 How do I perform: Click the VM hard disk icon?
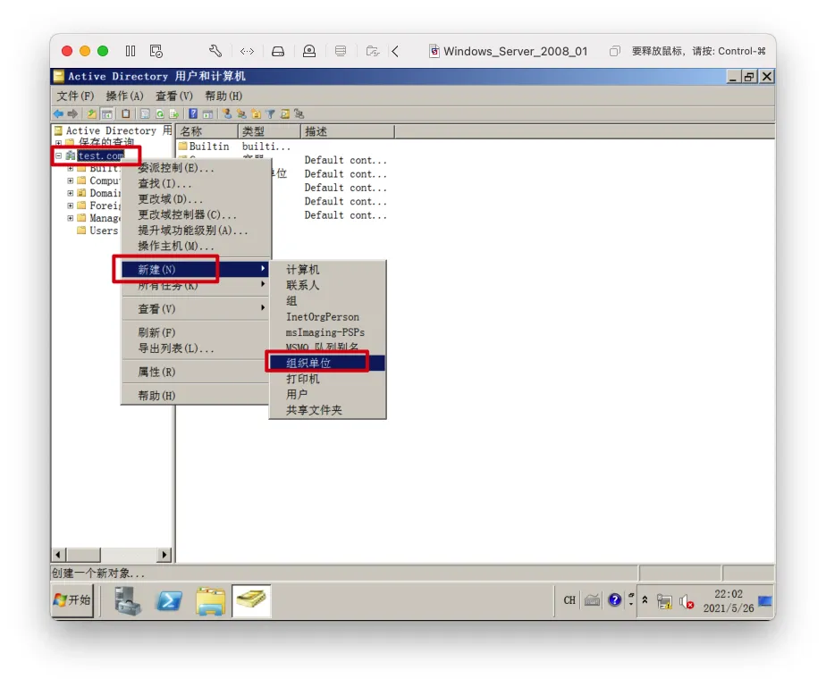278,51
